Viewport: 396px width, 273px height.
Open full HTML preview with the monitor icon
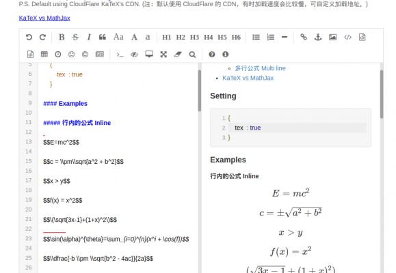tap(149, 54)
